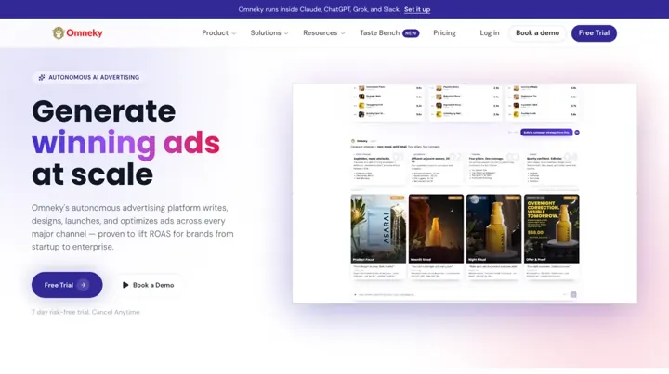The width and height of the screenshot is (669, 374).
Task: Select the Night Ritual ad thumbnail
Action: pyautogui.click(x=493, y=228)
